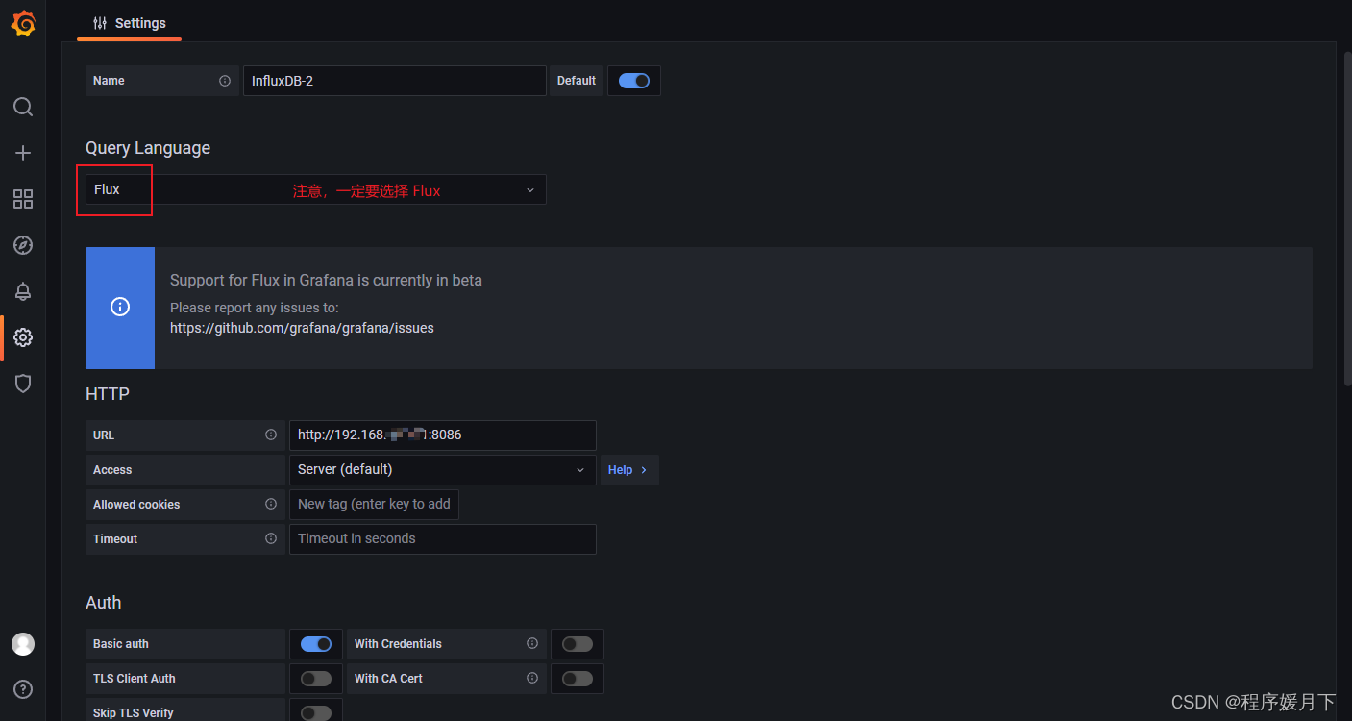Click the Query Language heading
The width and height of the screenshot is (1352, 721).
click(x=148, y=148)
